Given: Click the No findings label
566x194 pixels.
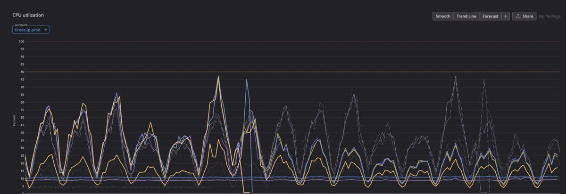Looking at the screenshot, I should click(549, 16).
